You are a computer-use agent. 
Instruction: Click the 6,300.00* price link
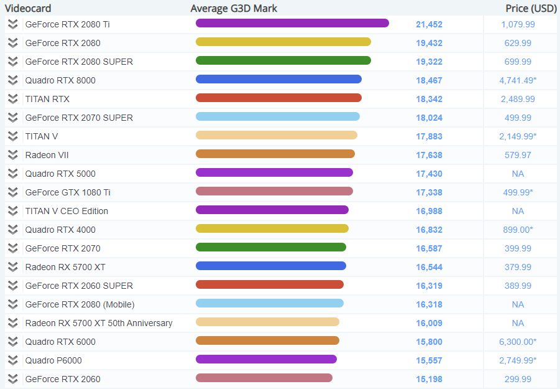[518, 342]
